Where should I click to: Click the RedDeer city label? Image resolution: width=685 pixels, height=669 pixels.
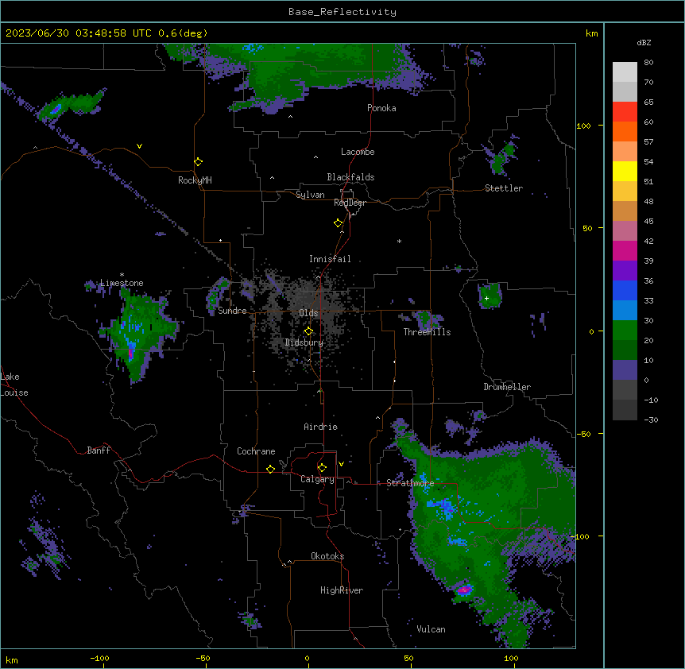pyautogui.click(x=350, y=203)
